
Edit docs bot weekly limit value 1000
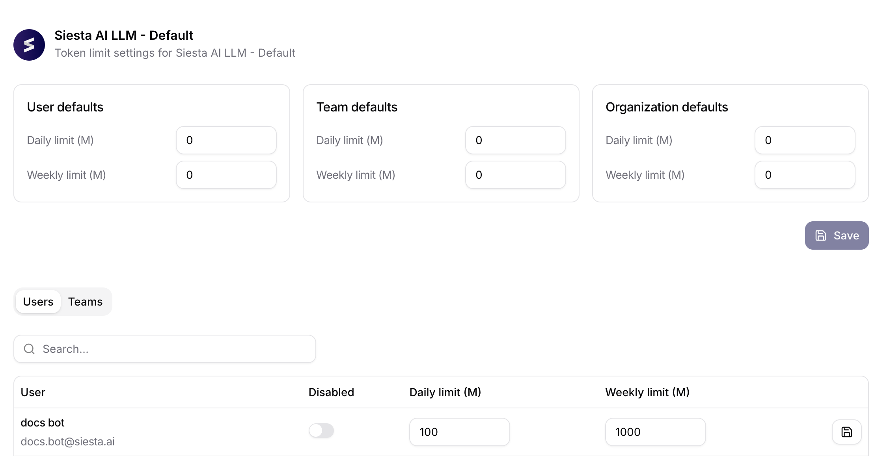coord(656,432)
